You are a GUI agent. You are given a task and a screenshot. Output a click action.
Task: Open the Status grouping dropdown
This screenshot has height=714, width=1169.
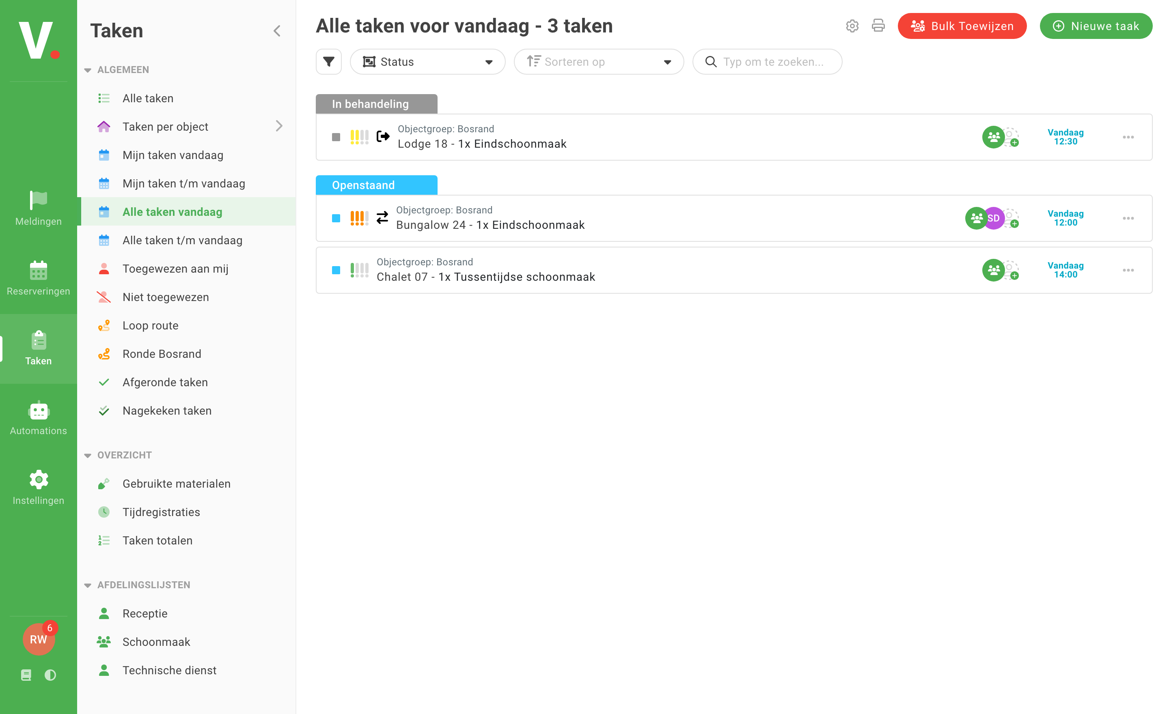point(427,62)
